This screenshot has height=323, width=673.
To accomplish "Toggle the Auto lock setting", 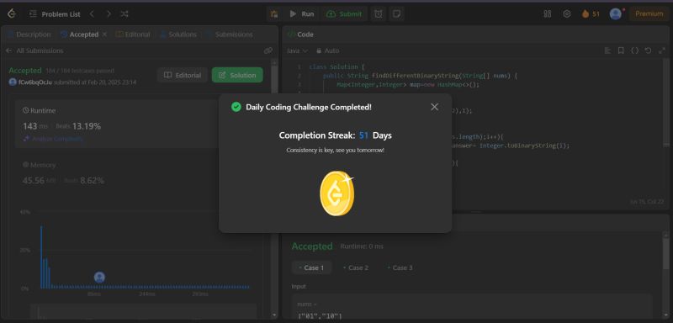I will [328, 50].
